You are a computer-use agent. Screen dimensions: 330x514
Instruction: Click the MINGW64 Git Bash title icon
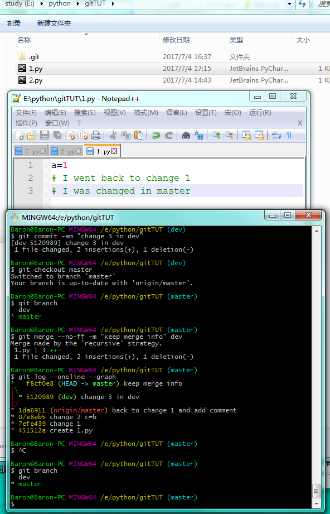coord(14,217)
